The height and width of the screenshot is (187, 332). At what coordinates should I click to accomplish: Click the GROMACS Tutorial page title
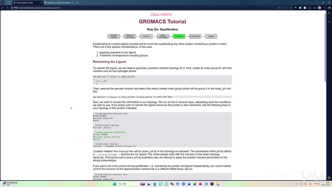click(162, 22)
